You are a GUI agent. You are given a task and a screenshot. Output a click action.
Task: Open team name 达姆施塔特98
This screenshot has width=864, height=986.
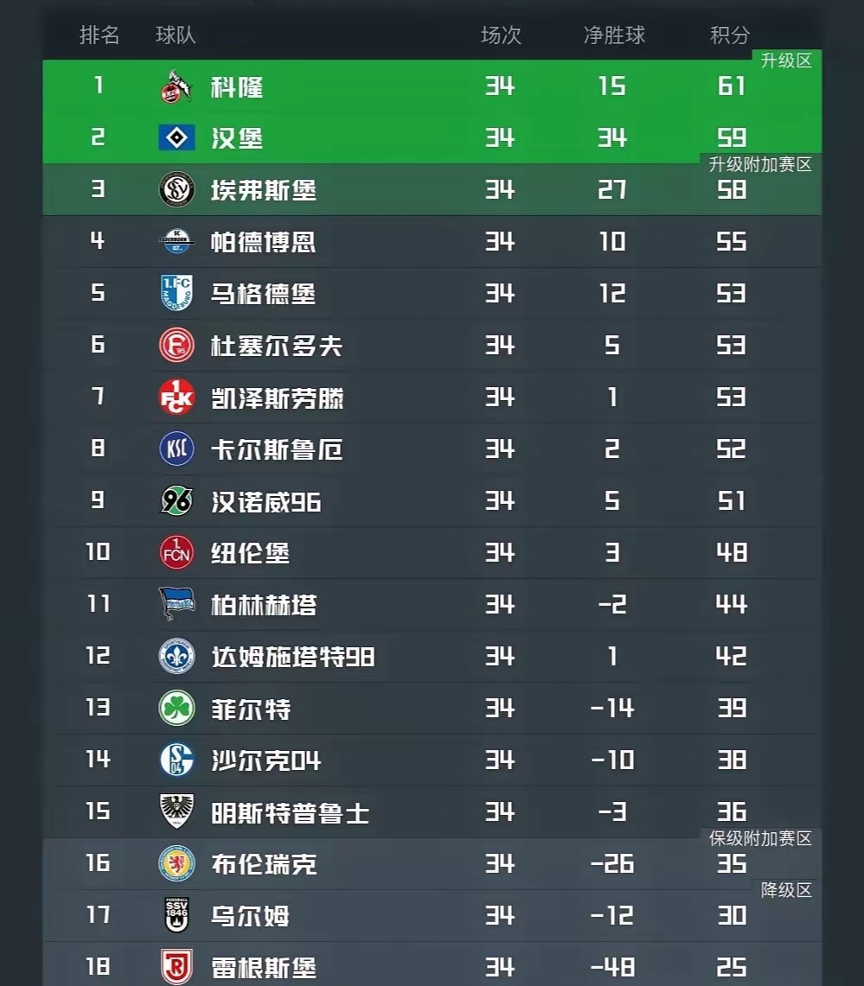(x=292, y=657)
